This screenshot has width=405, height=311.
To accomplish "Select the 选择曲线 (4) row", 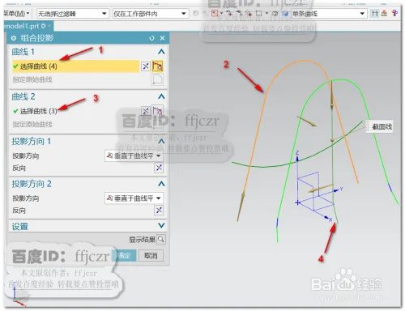I will (76, 66).
